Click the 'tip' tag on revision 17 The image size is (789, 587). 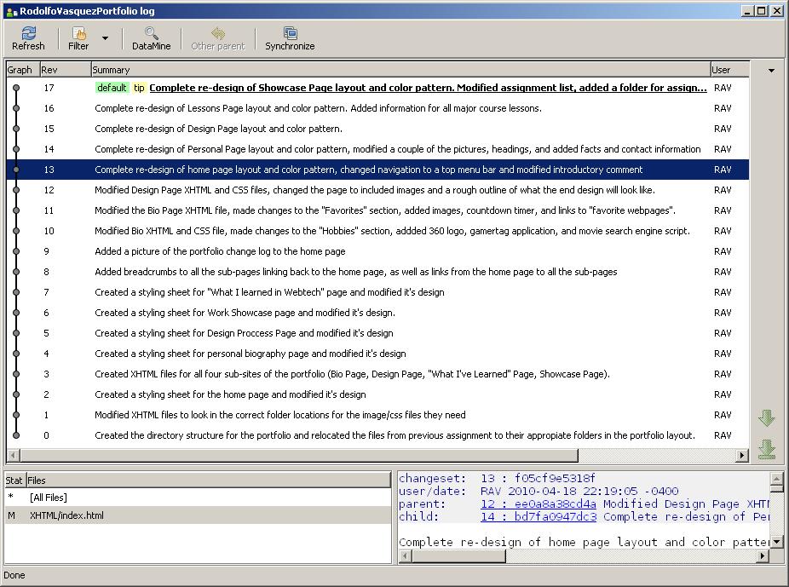tap(139, 88)
